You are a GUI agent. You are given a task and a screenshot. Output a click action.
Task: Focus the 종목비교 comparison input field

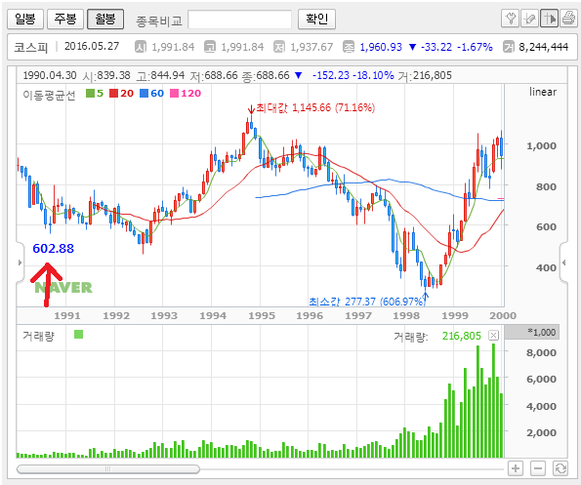[240, 20]
